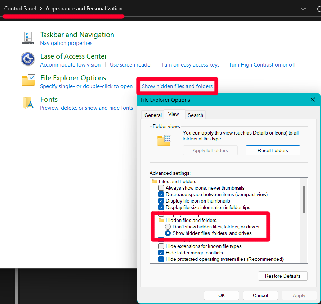Switch to the General tab
321x304 pixels.
(x=153, y=115)
